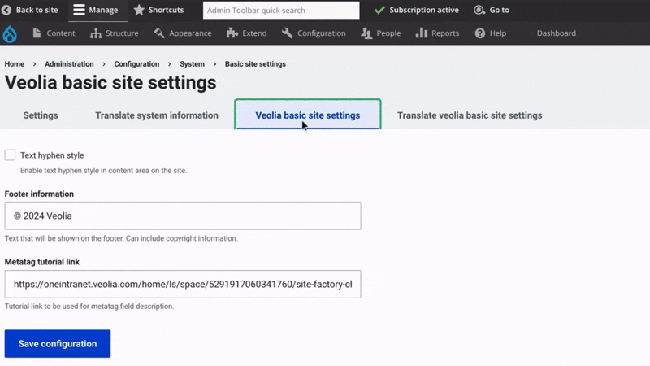
Task: Switch to Translate system information tab
Action: pyautogui.click(x=157, y=115)
